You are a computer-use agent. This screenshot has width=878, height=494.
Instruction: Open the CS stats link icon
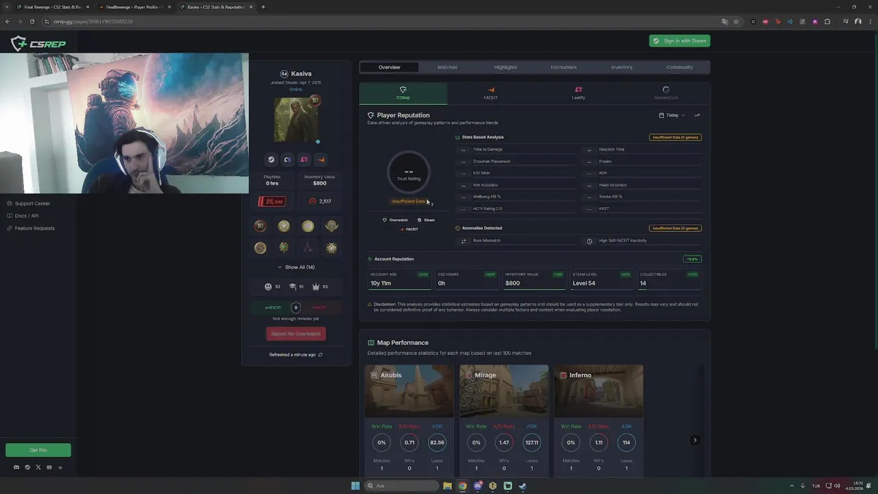coord(287,159)
